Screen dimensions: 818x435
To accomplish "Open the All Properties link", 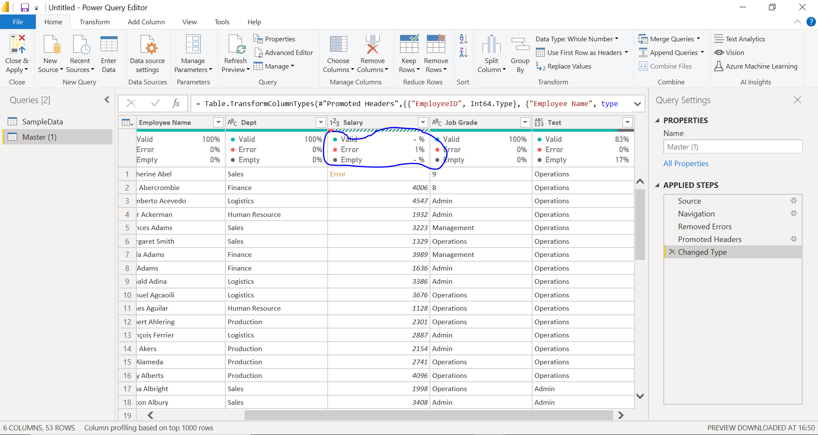I will 686,164.
